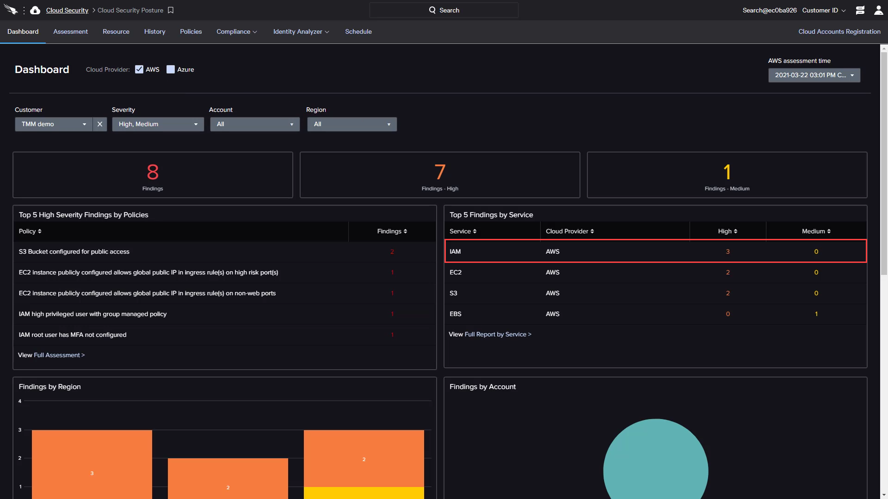The image size is (888, 499).
Task: Open the Customer dropdown showing TMM demo
Action: (54, 124)
